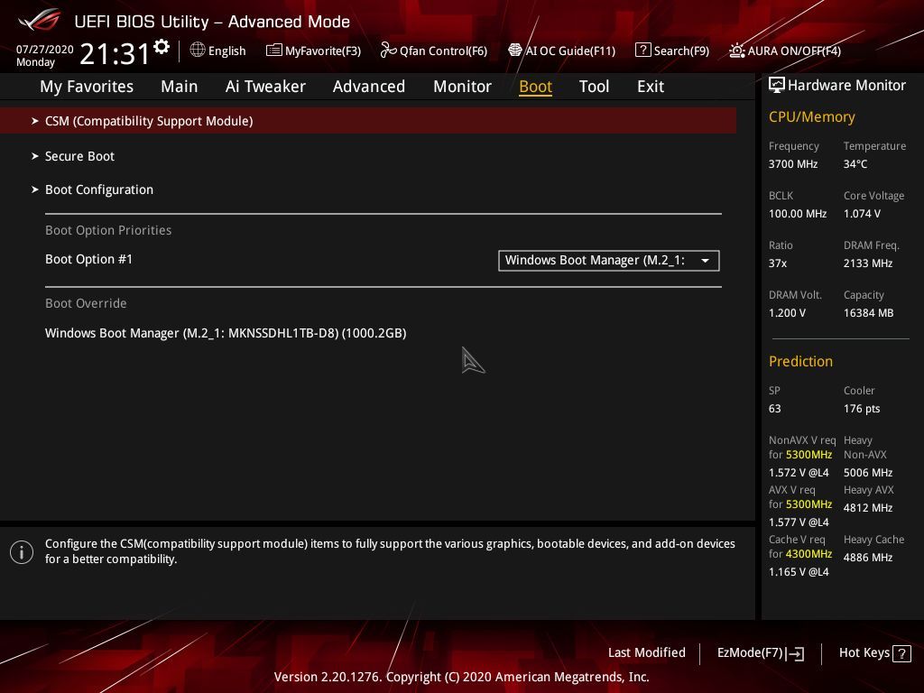Open the clock settings gear icon

click(x=162, y=47)
